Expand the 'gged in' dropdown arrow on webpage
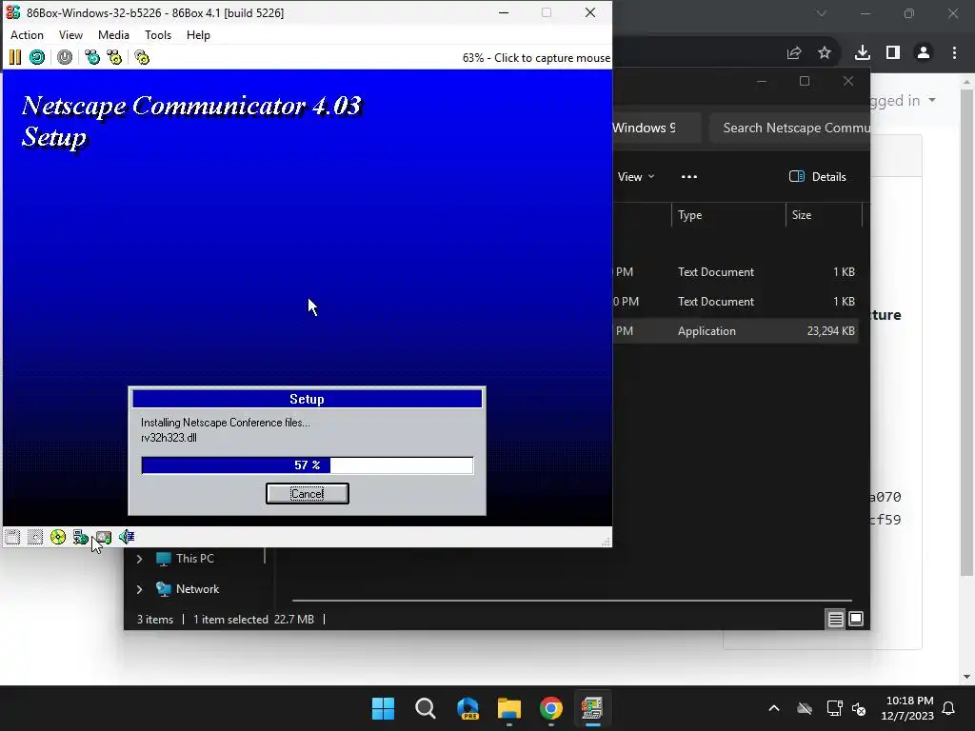 point(932,100)
